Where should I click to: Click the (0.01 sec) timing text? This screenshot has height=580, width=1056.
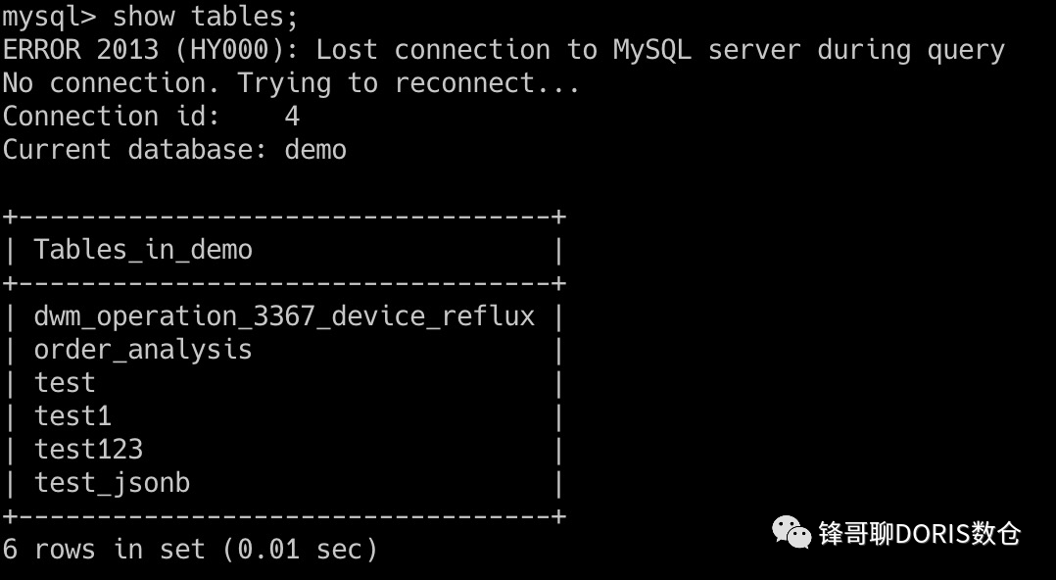tap(300, 549)
